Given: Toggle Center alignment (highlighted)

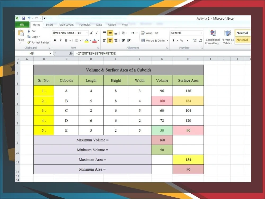Looking at the screenshot, I should [x=110, y=40].
